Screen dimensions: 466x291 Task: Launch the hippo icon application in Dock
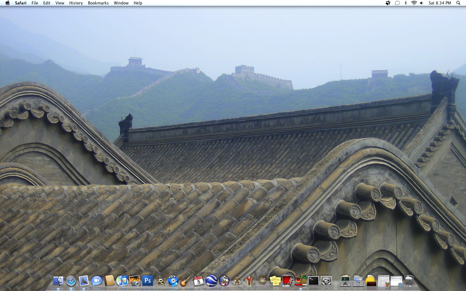(x=262, y=280)
